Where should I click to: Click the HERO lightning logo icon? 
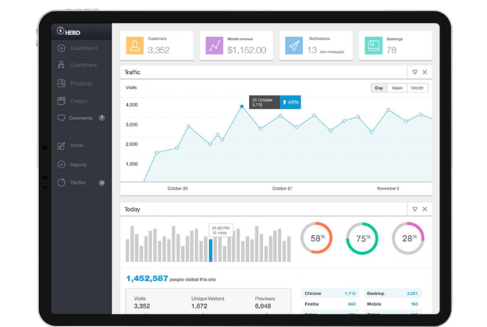coord(60,30)
